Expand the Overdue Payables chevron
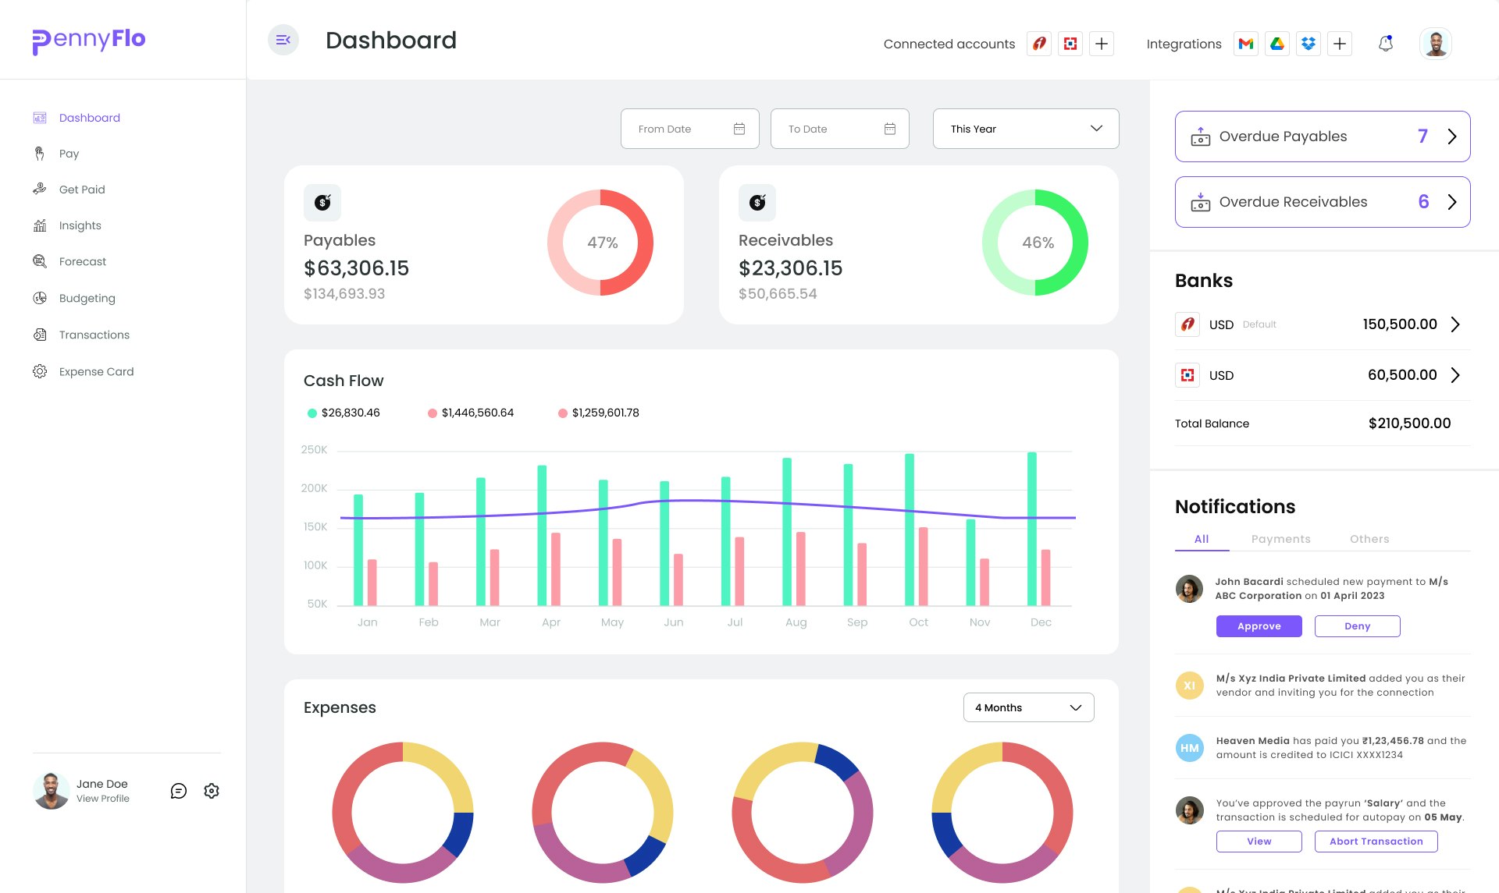Image resolution: width=1499 pixels, height=893 pixels. click(1451, 136)
